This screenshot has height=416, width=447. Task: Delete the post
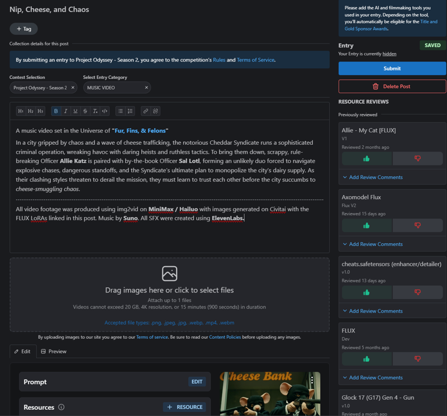(392, 87)
